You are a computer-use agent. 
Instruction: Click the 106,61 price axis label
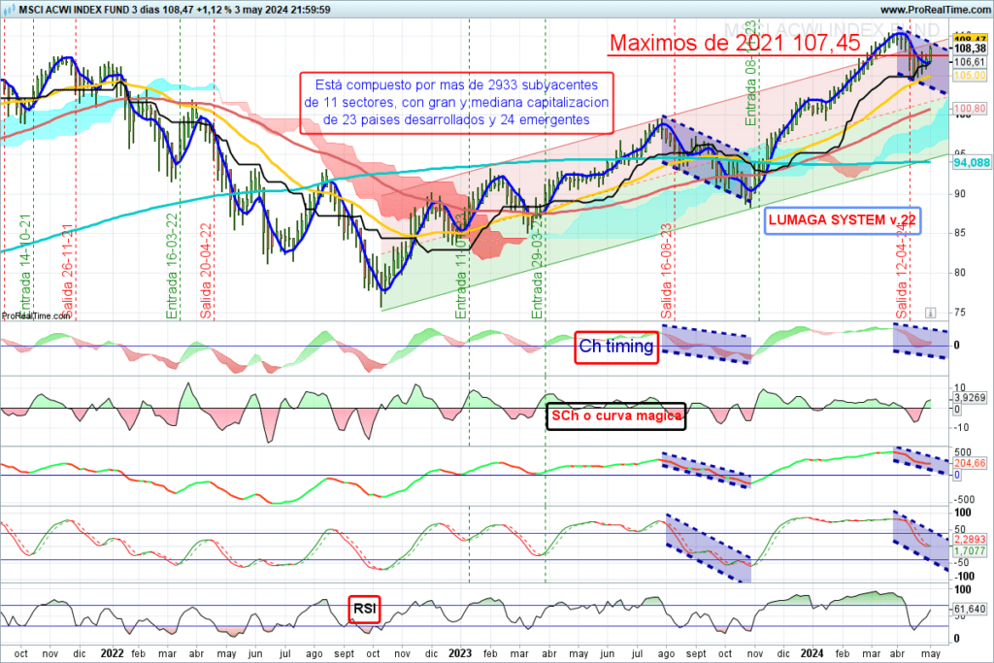970,62
